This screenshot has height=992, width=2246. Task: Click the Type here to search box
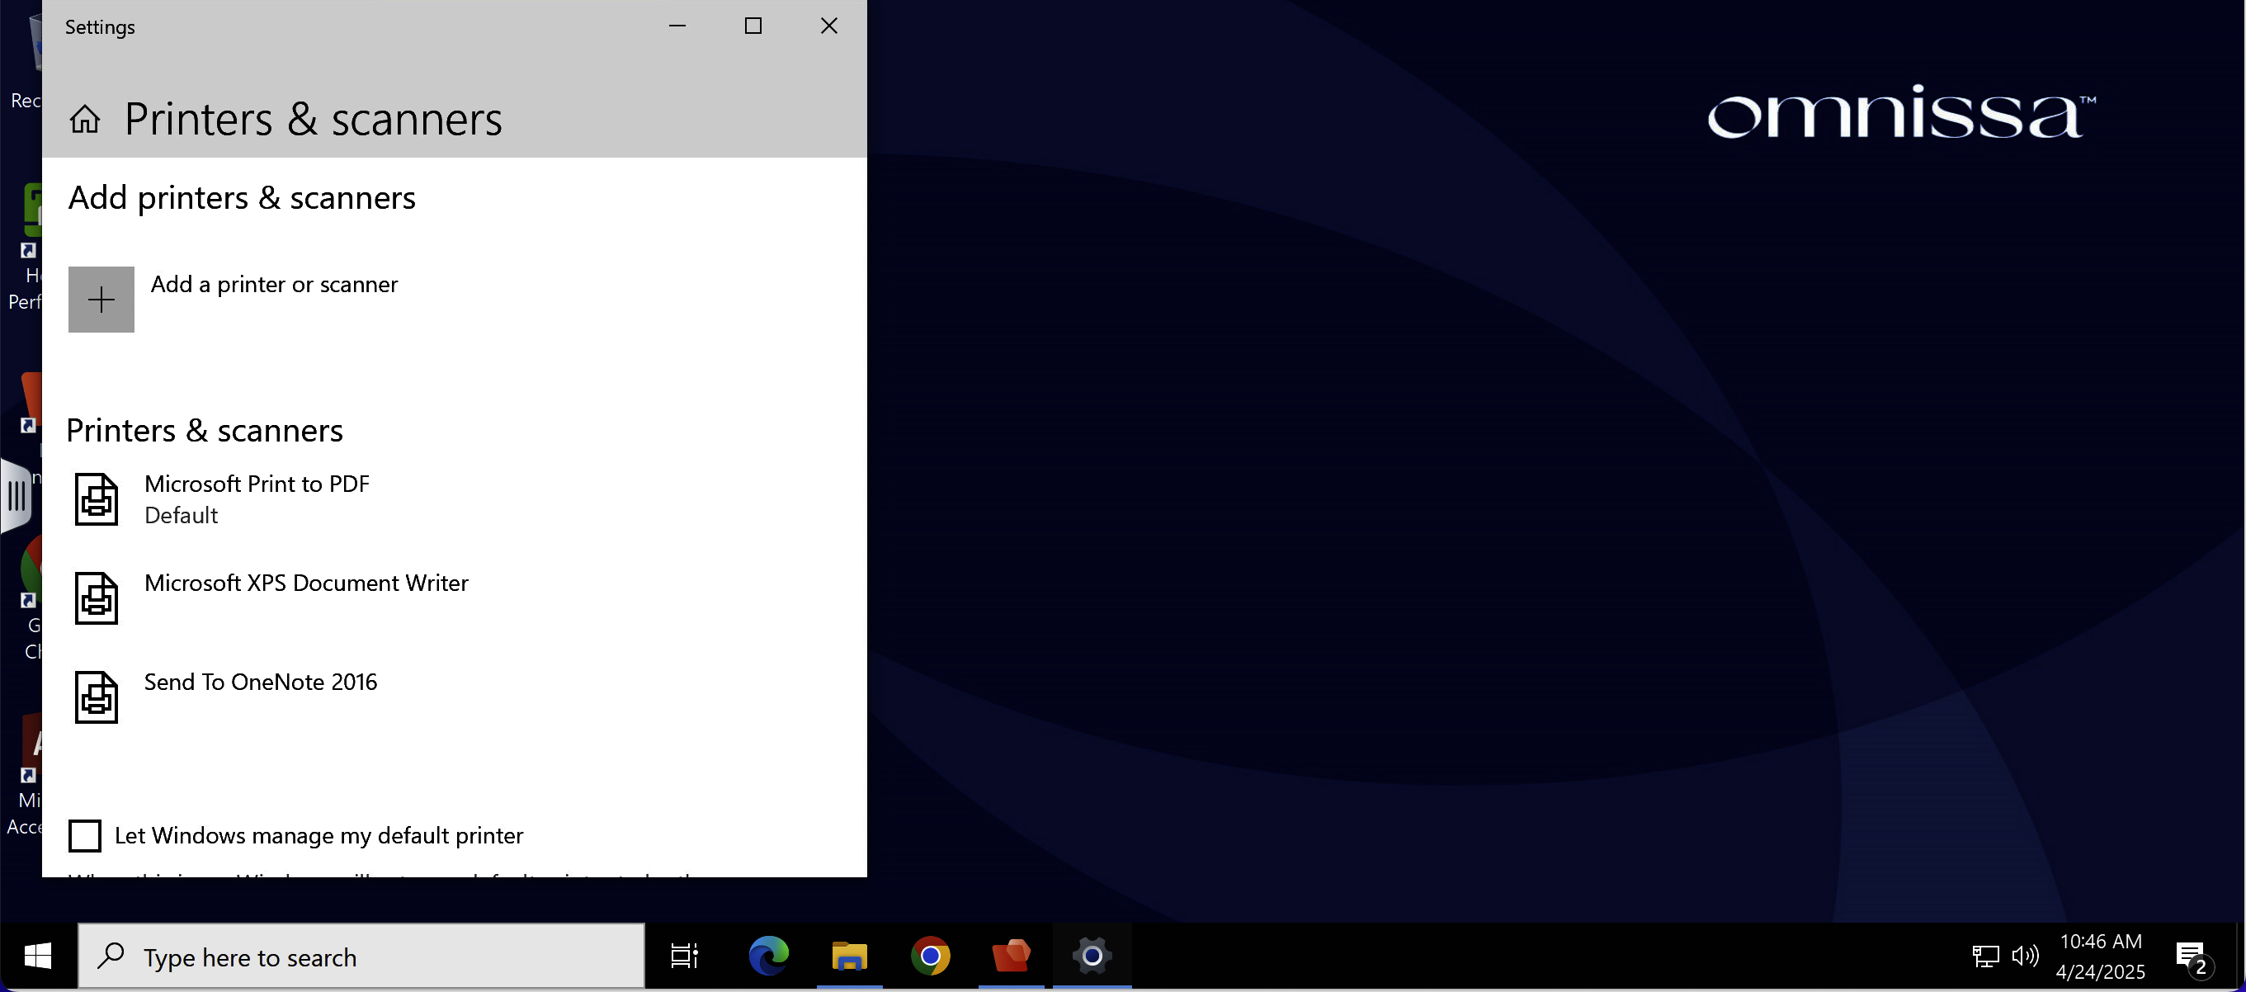pos(362,957)
